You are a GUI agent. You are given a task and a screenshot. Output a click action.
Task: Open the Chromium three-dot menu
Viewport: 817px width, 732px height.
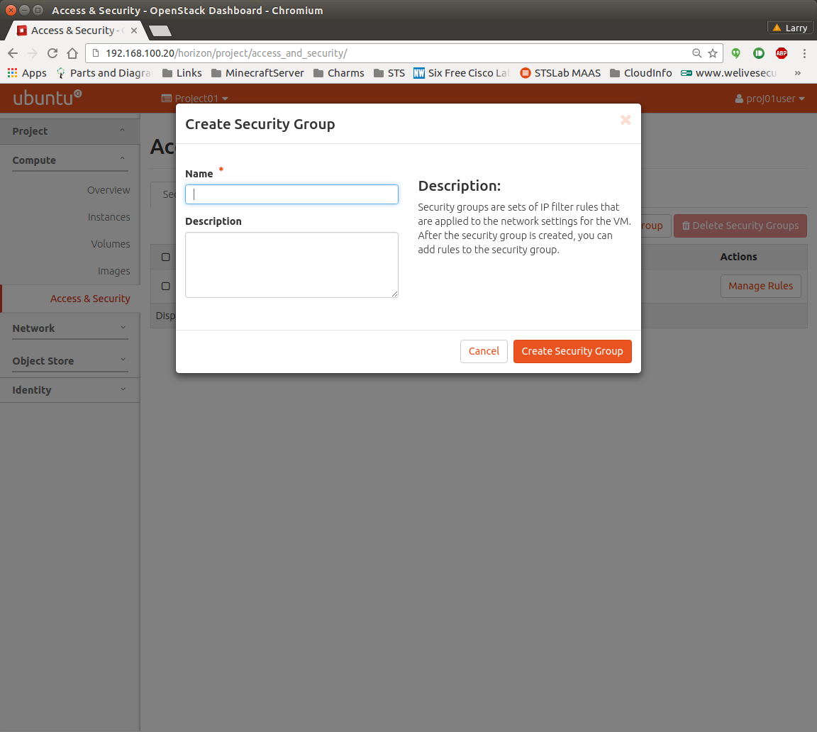[x=804, y=53]
